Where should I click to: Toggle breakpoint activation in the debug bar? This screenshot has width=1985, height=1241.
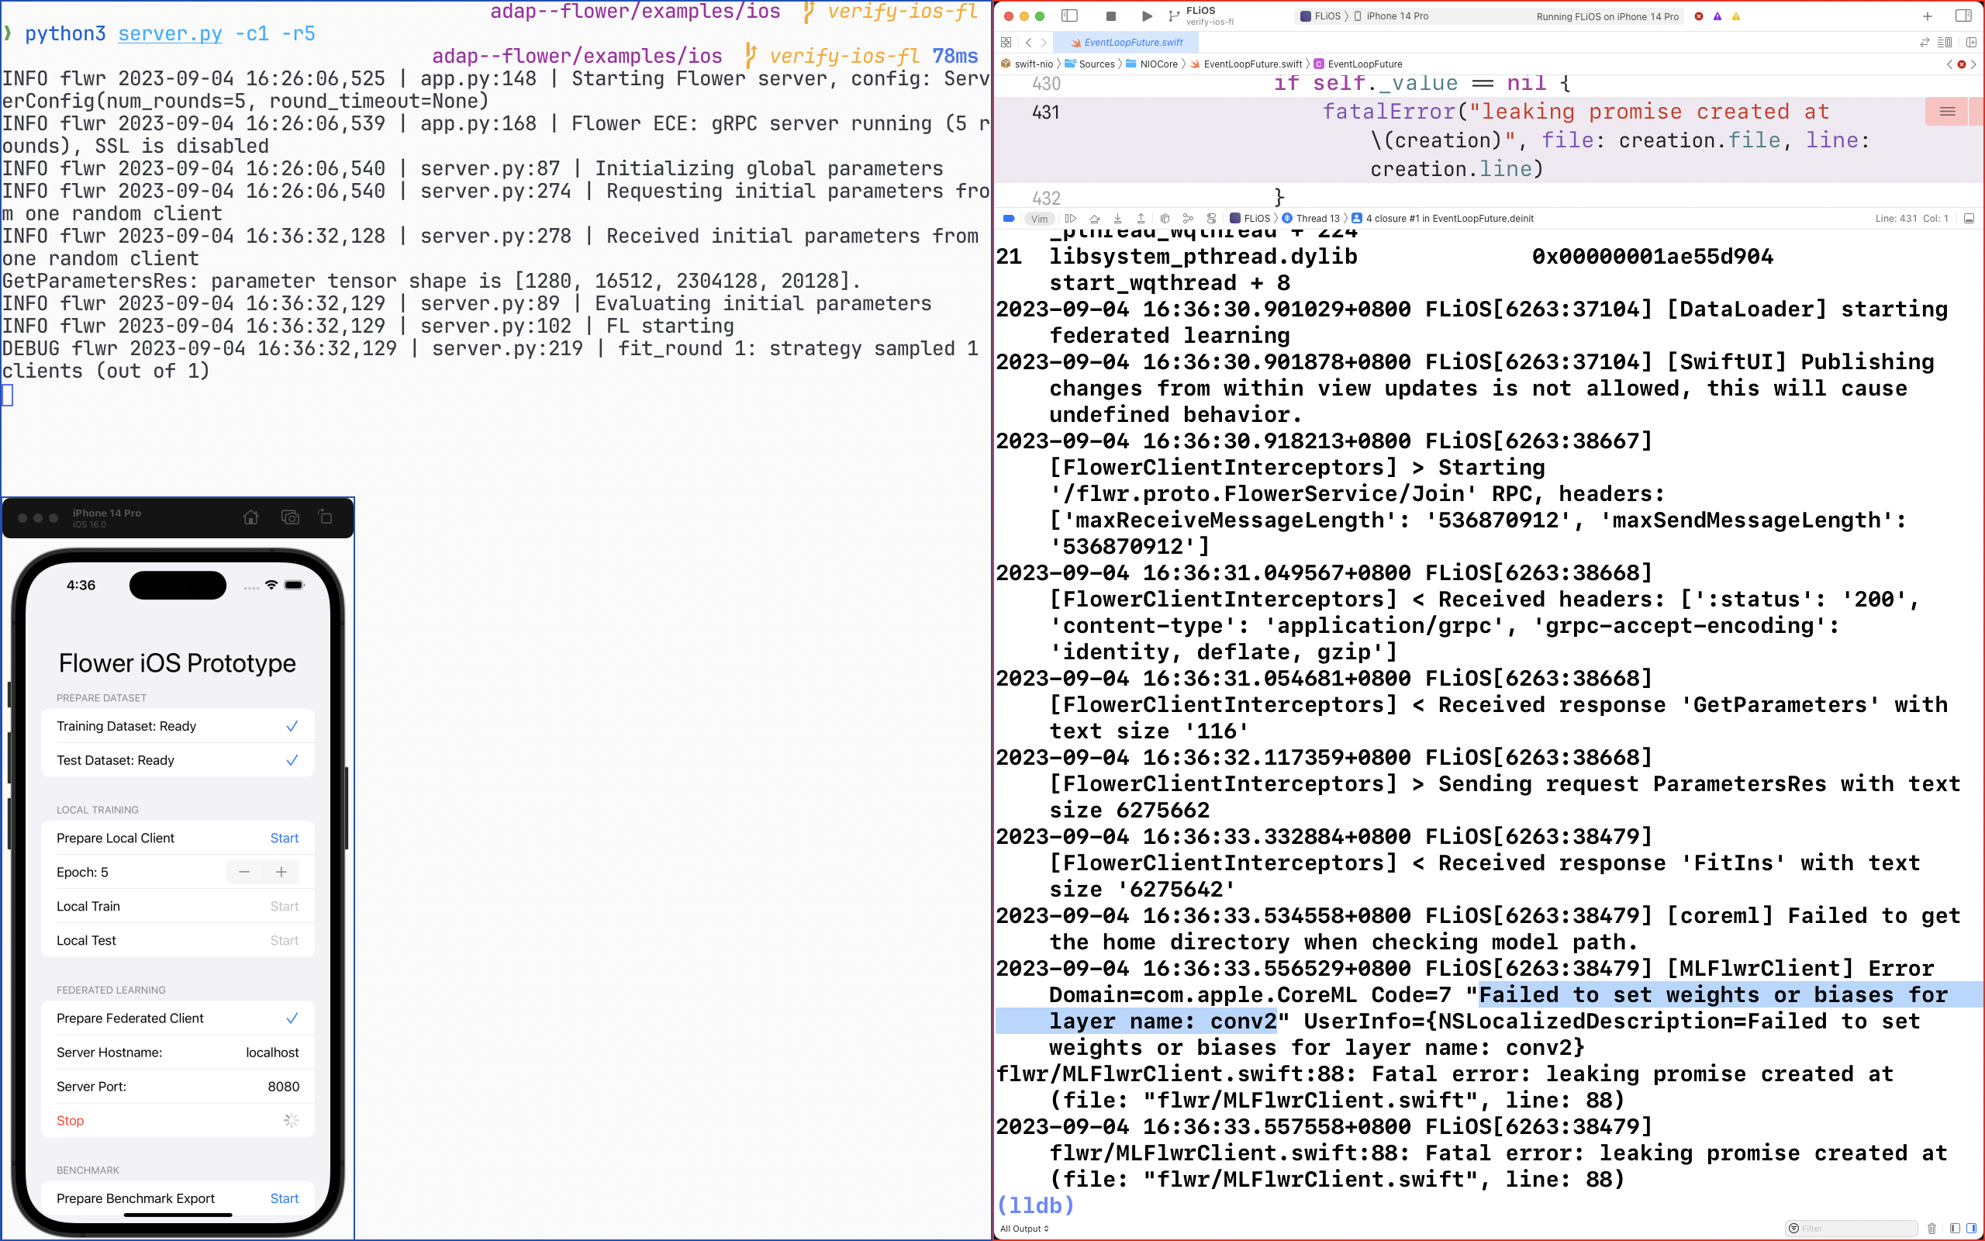[x=1009, y=218]
